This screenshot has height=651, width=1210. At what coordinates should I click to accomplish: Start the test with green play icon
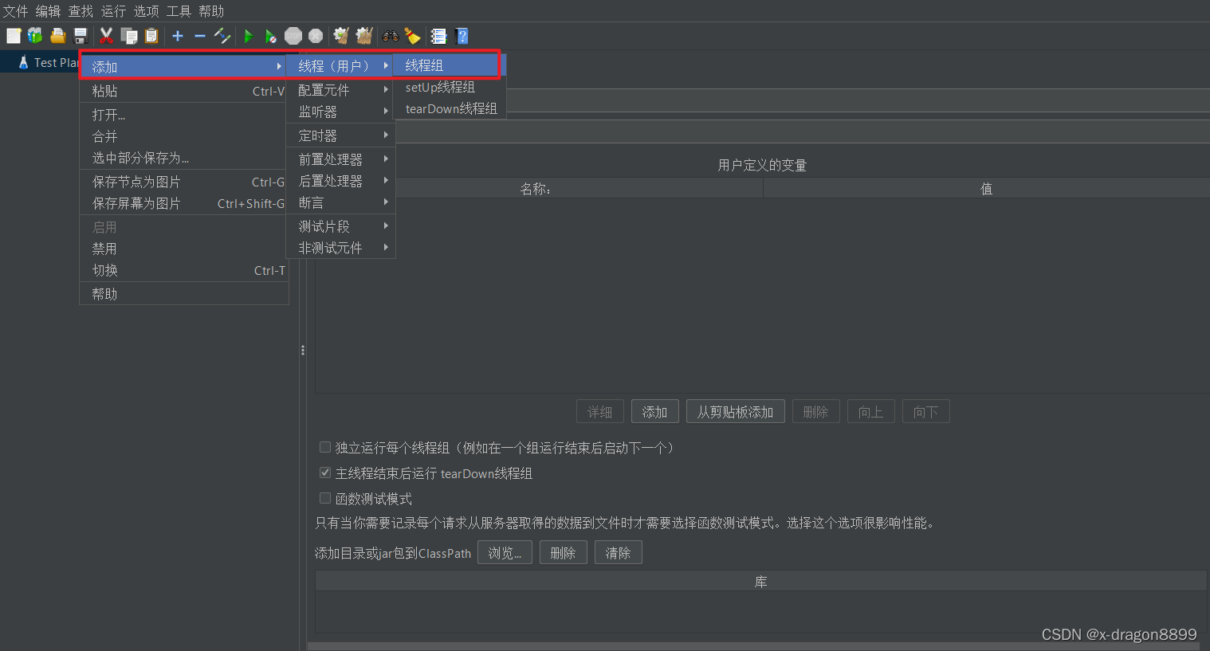249,36
